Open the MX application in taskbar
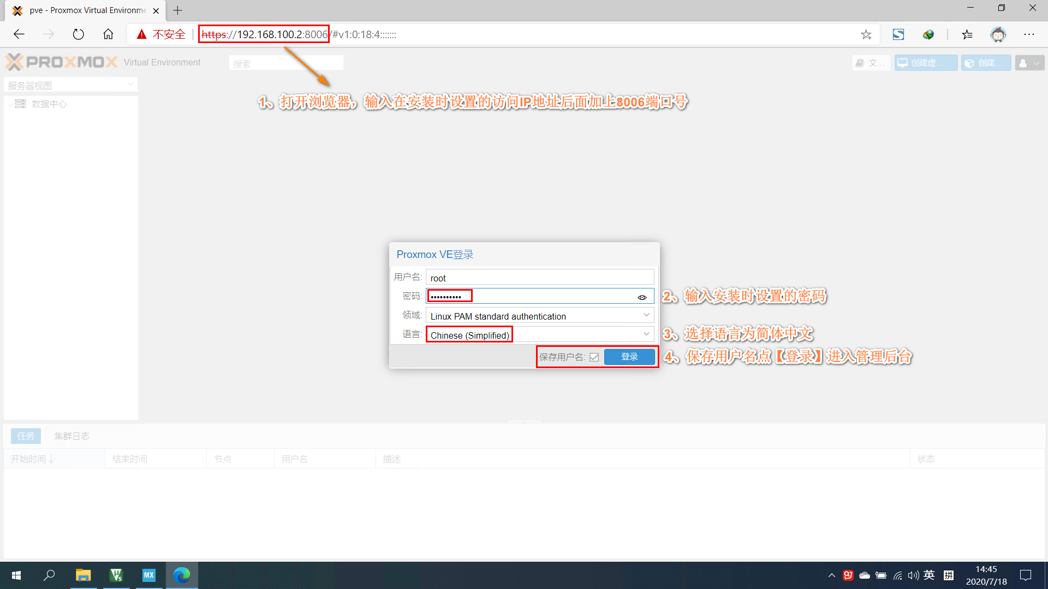Screen dimensions: 1048x589 click(148, 575)
